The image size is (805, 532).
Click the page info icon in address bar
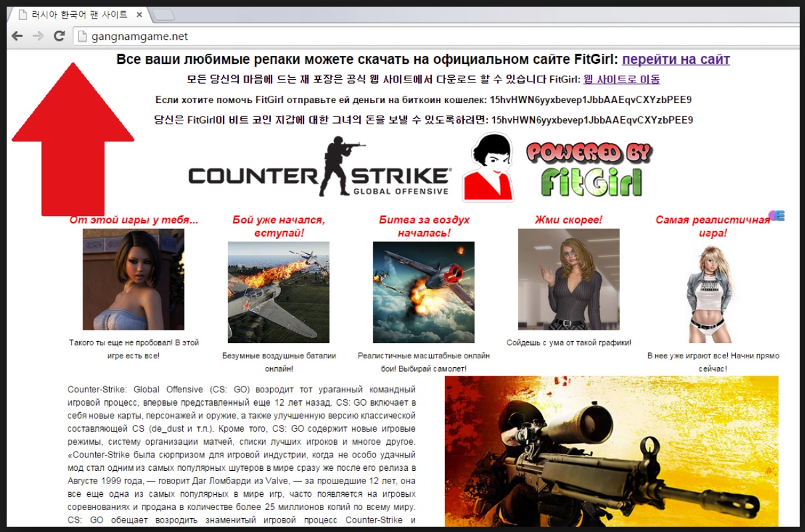(x=82, y=37)
